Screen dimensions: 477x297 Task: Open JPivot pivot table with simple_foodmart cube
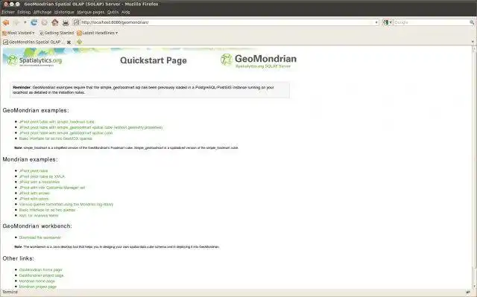click(57, 122)
